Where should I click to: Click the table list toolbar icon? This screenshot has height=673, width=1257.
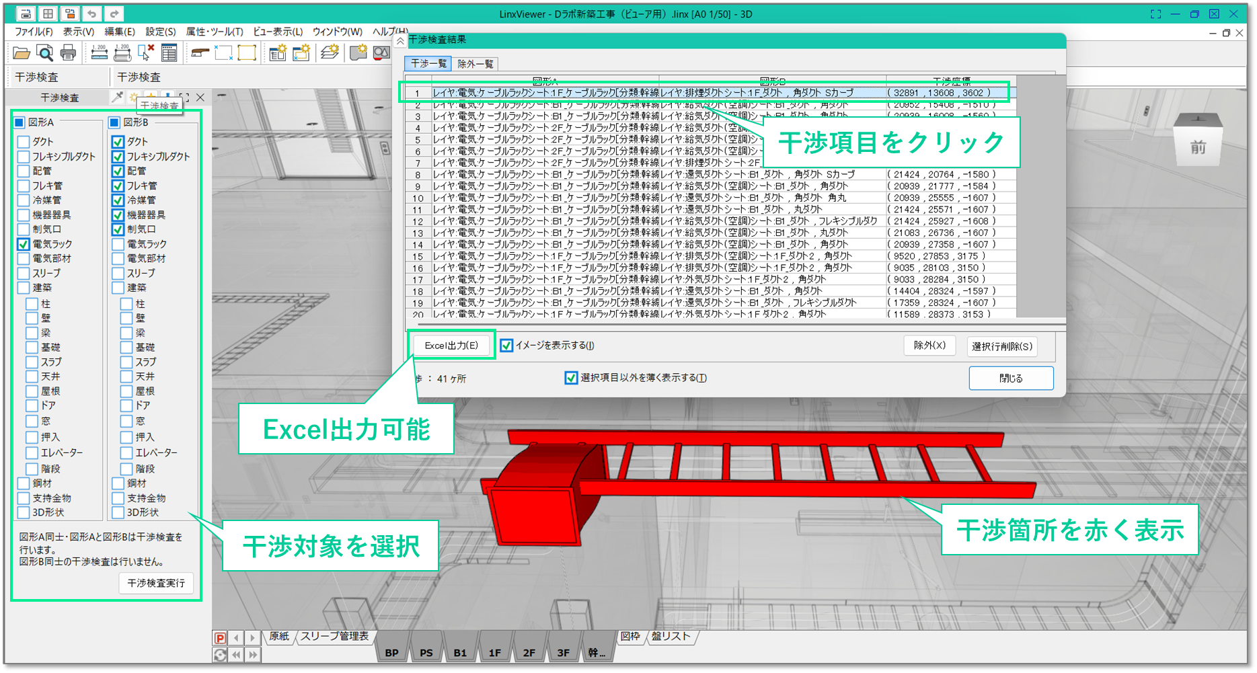point(169,53)
